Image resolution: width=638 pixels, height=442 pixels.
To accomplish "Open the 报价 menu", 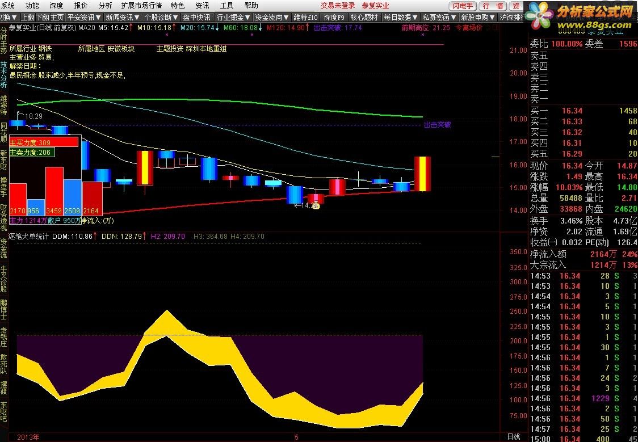I will (x=81, y=6).
